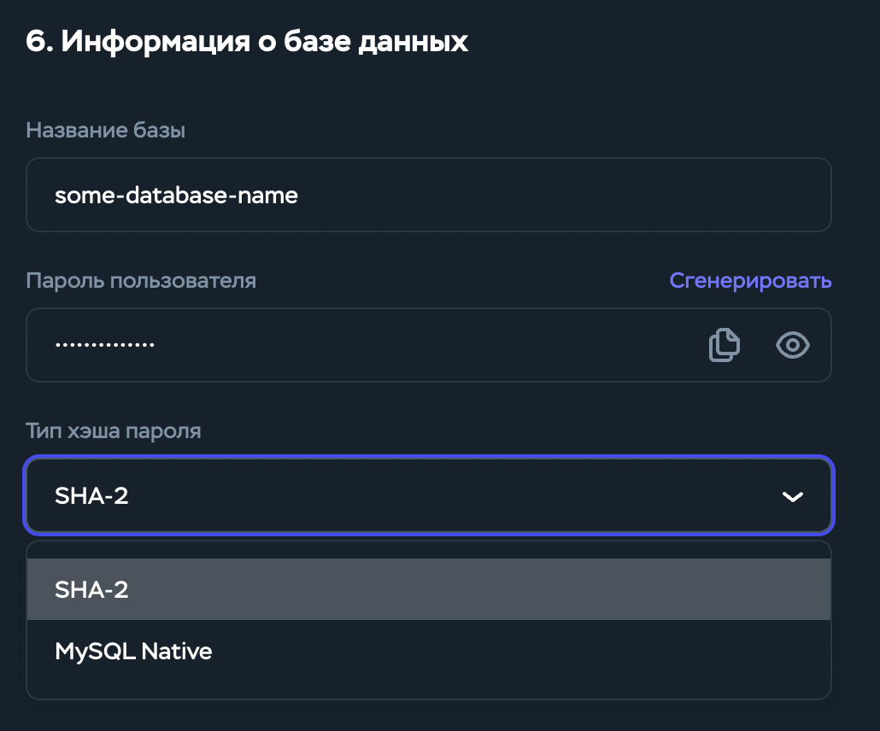Click the word Native in the dropdown list
880x731 pixels.
coord(176,652)
